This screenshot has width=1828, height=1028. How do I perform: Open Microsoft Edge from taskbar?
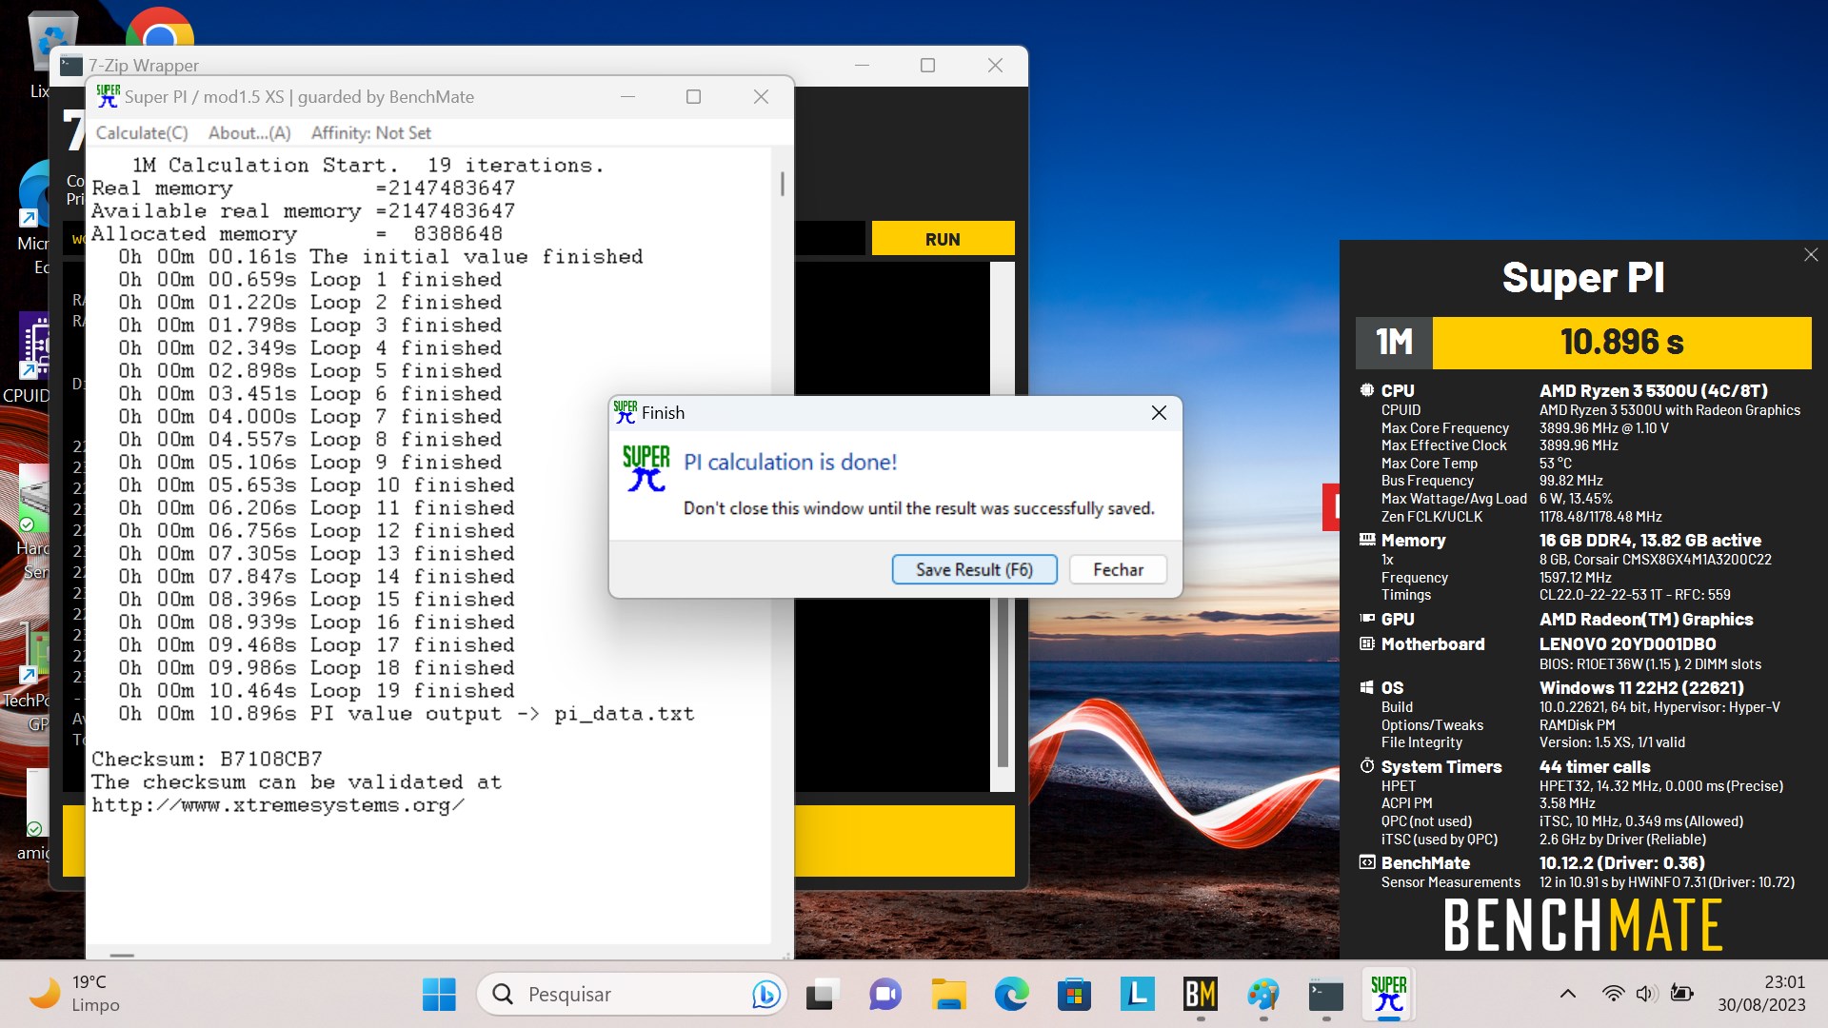point(1011,995)
